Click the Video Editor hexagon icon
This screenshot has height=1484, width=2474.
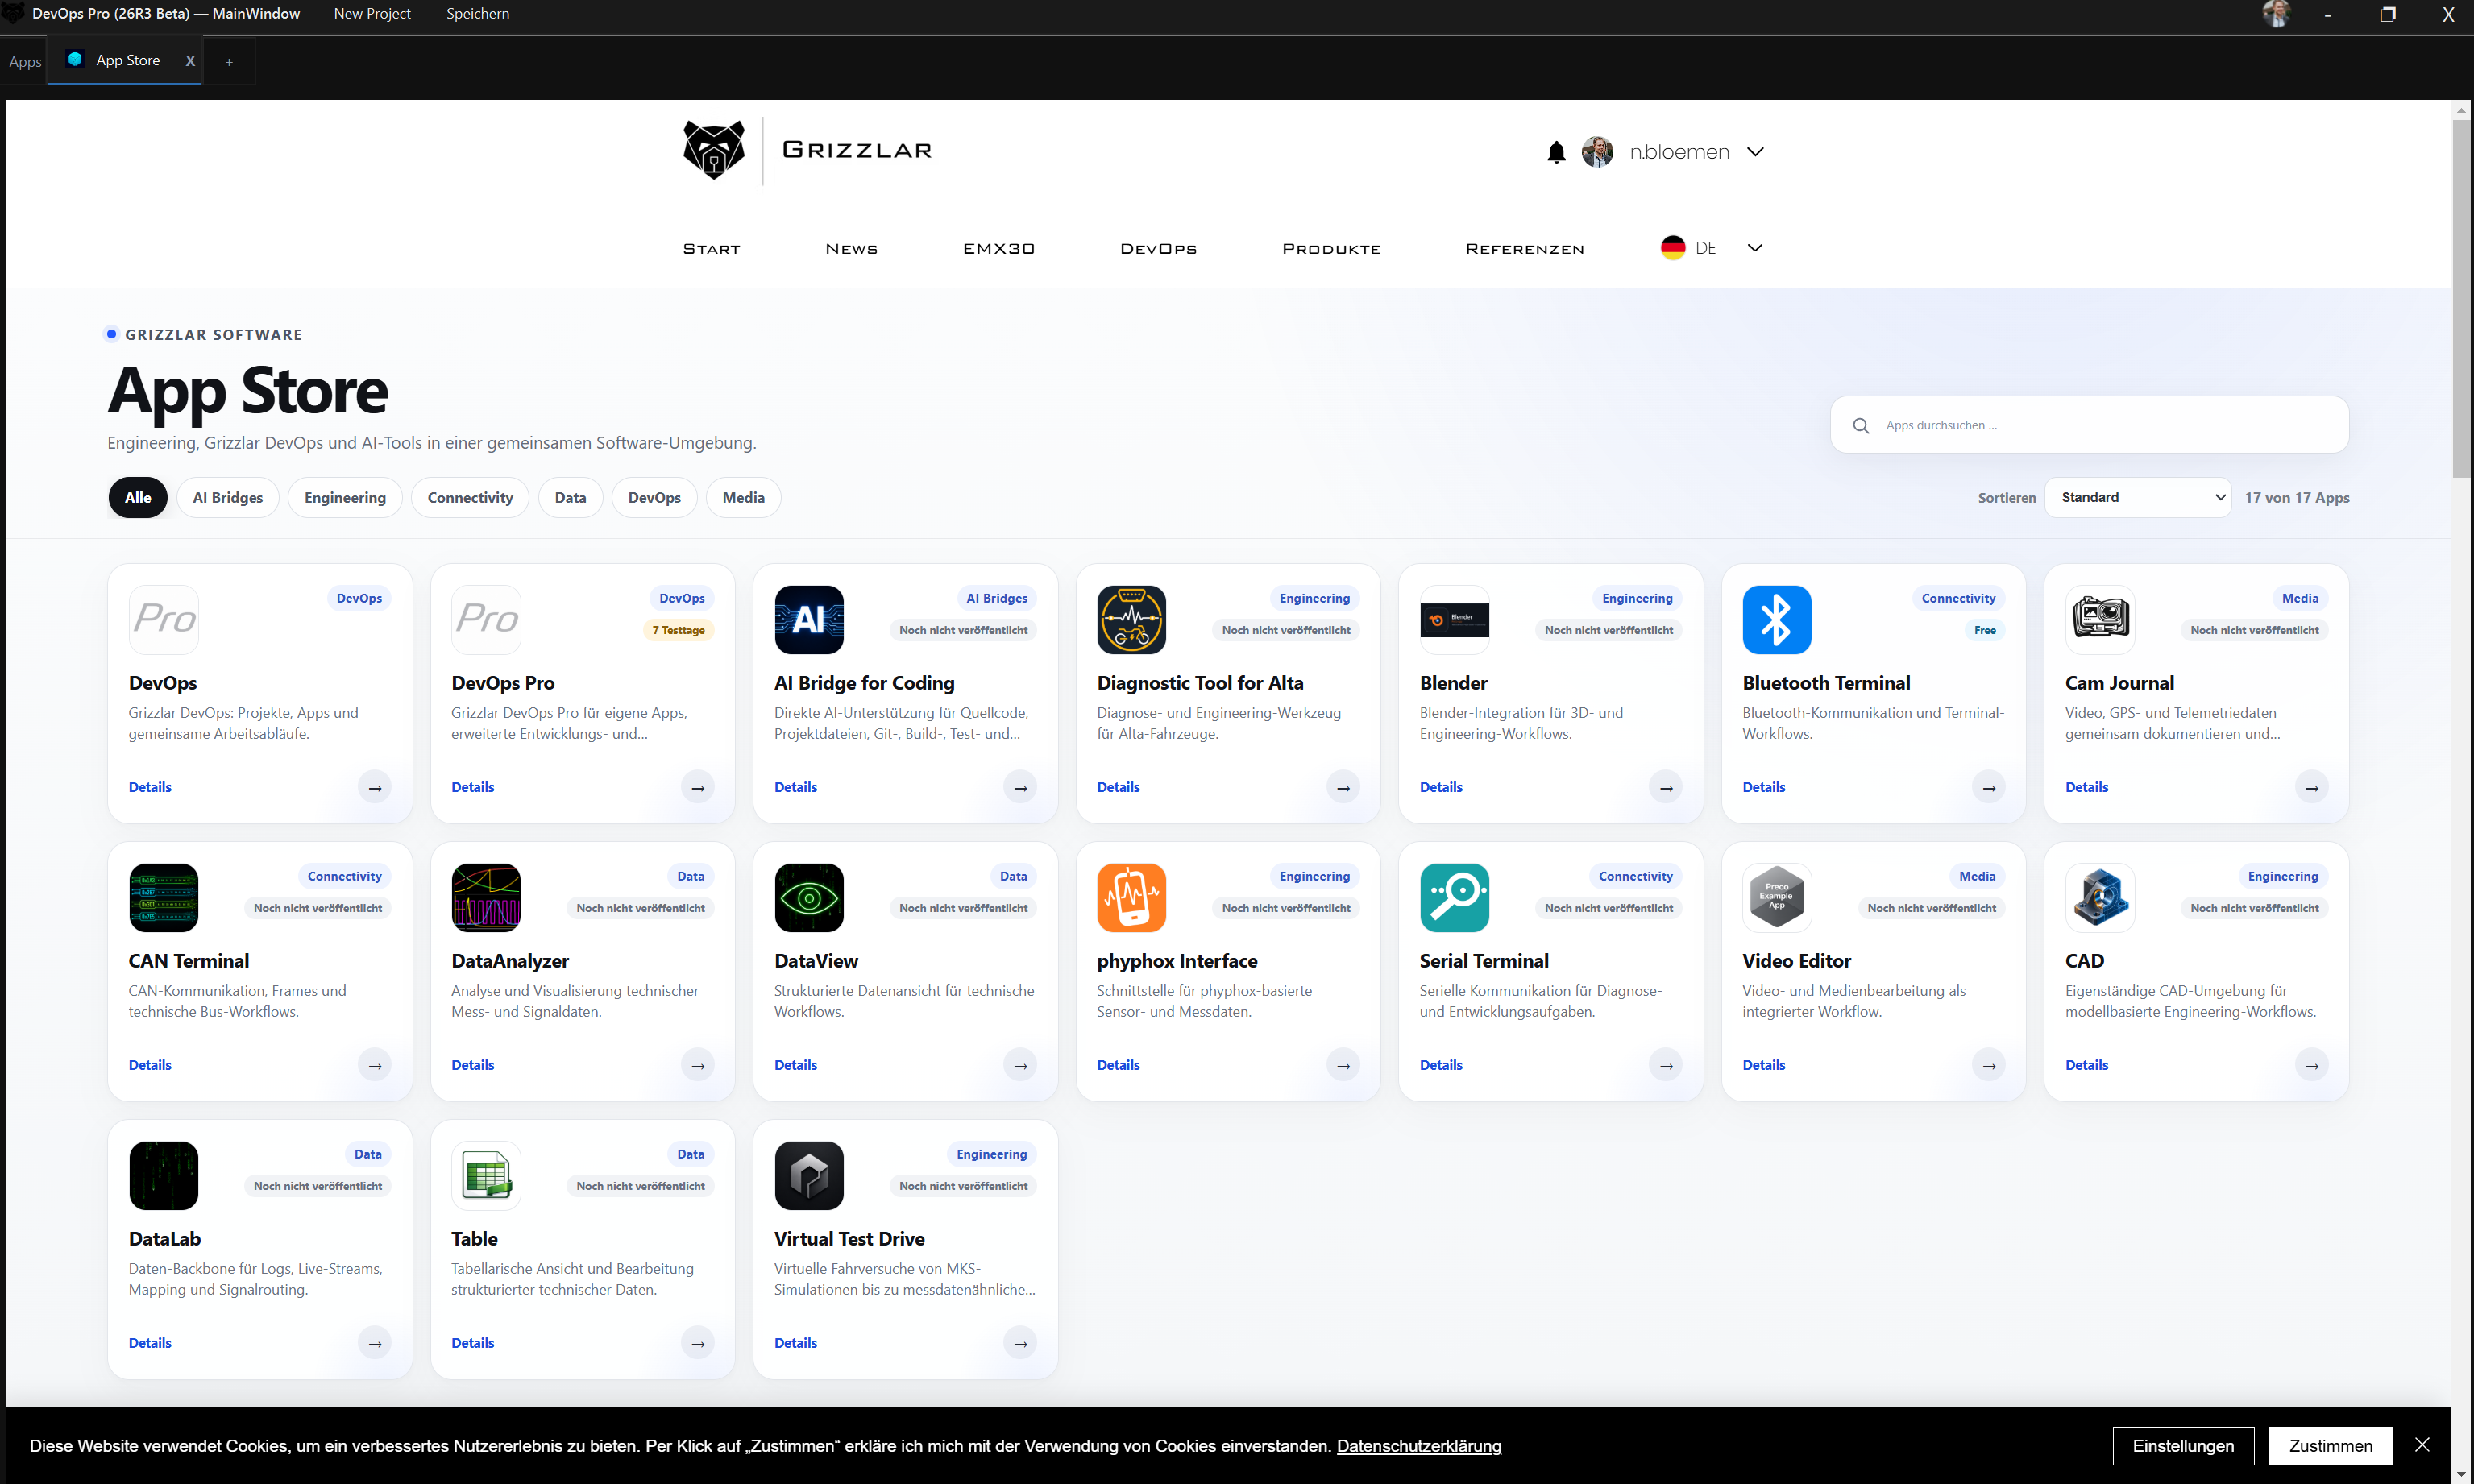click(x=1777, y=898)
